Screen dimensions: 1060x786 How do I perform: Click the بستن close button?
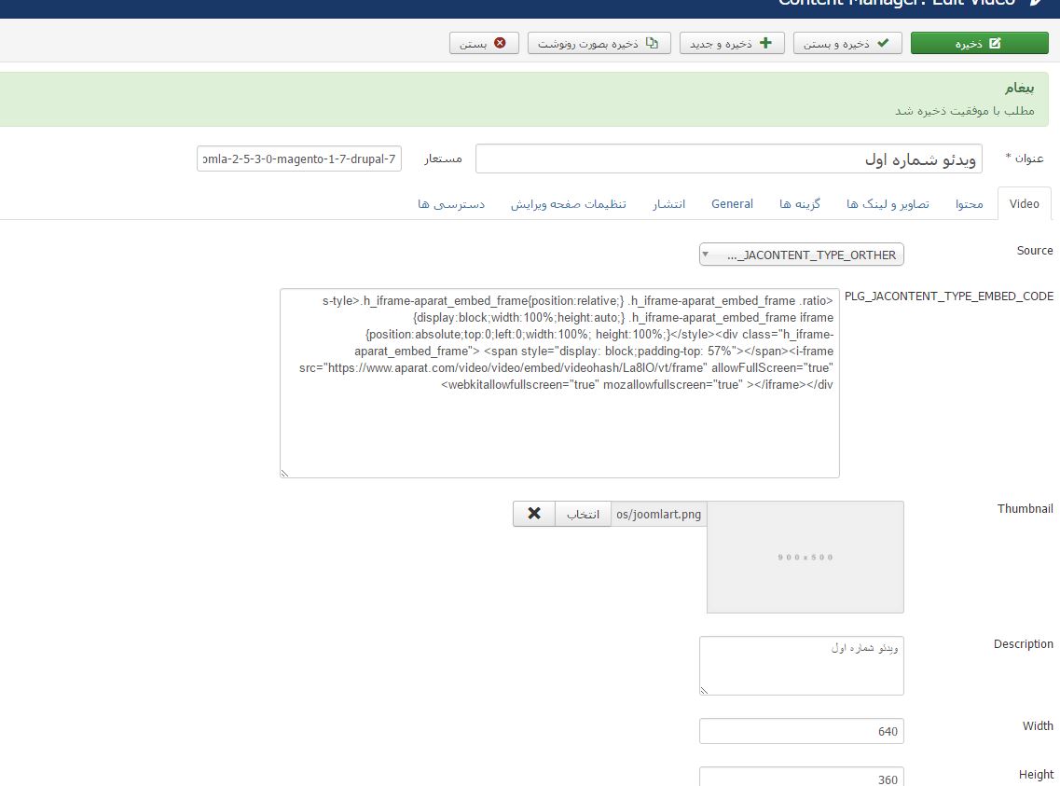tap(484, 43)
